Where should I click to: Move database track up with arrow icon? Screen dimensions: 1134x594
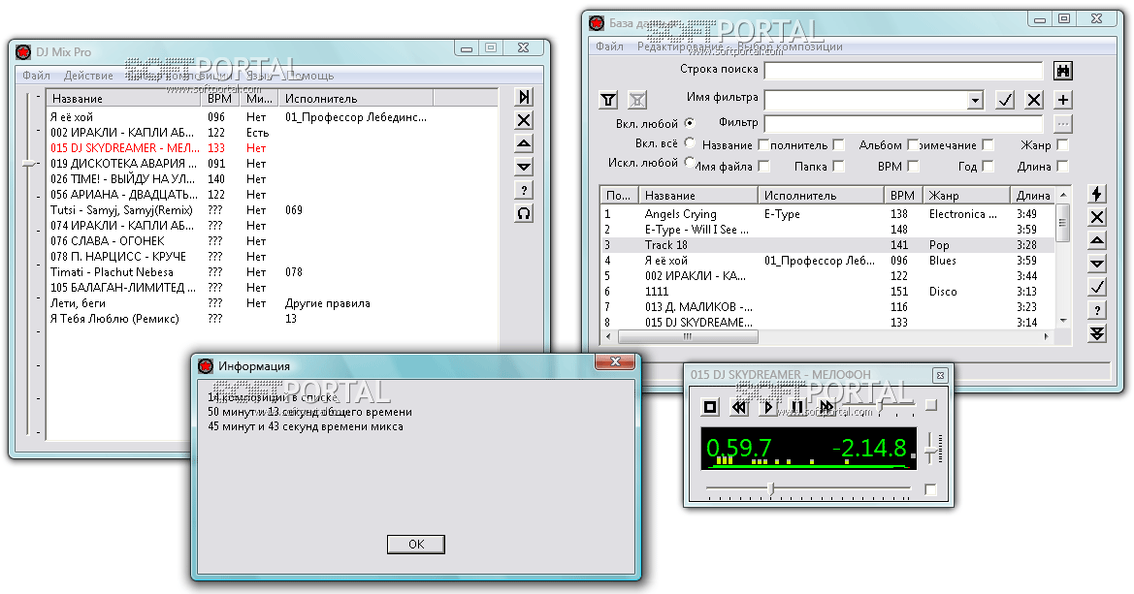coord(1097,240)
